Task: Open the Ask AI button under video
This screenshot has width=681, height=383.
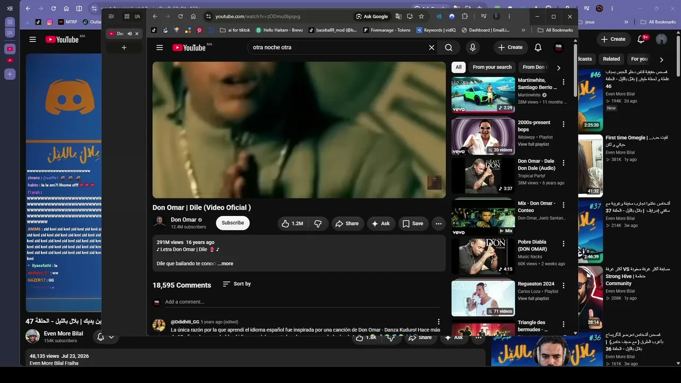Action: (380, 223)
